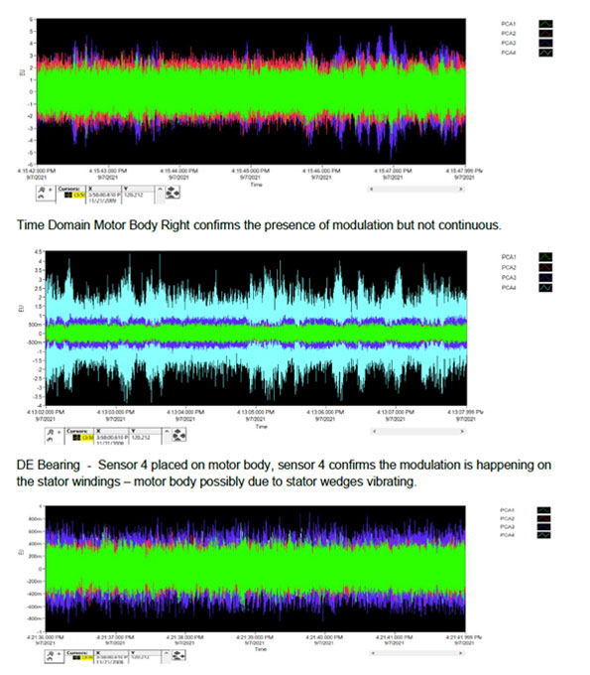590x675 pixels.
Task: Select pan hand tool in bottom graph palette
Action: click(x=51, y=659)
